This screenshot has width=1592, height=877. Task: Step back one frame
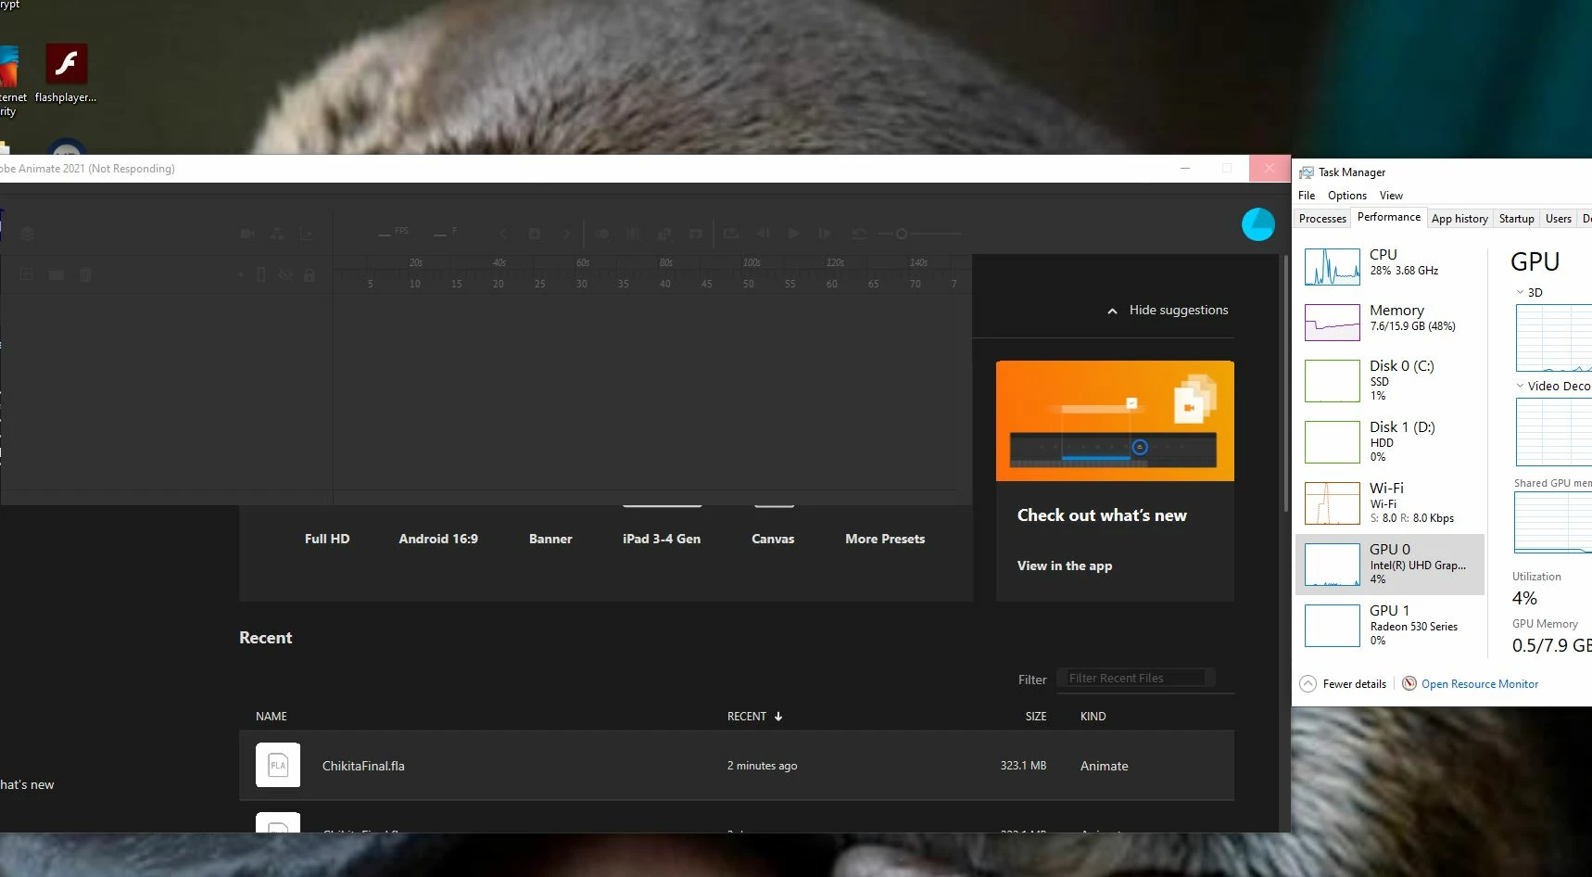pos(764,234)
